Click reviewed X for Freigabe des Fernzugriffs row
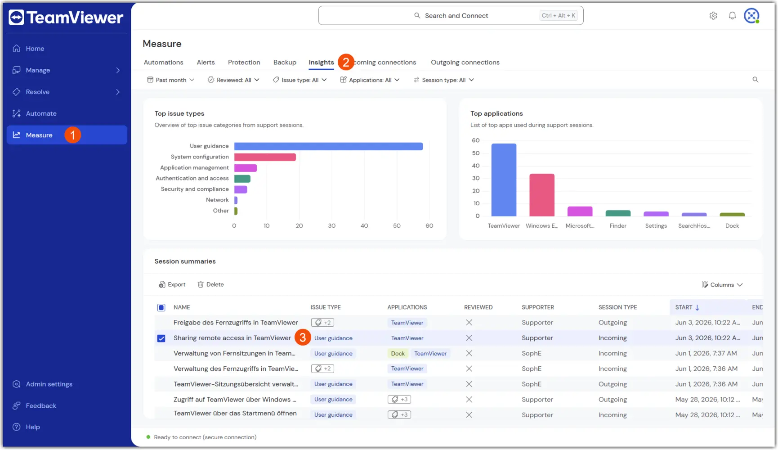Viewport: 778px width, 450px height. [x=469, y=323]
